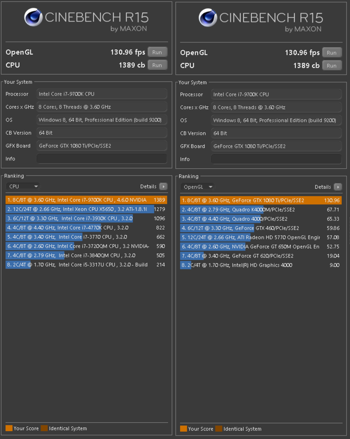Click the Info field in right panel

point(276,159)
